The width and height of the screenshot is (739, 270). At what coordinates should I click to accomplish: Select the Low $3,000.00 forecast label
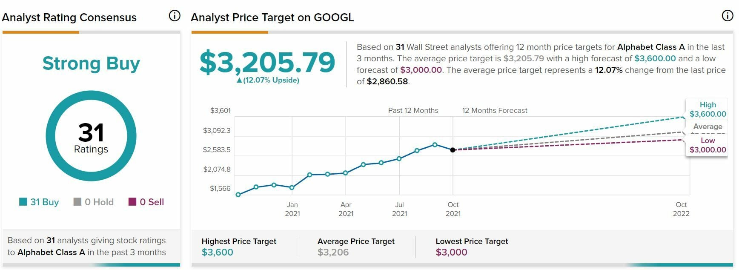click(x=707, y=145)
